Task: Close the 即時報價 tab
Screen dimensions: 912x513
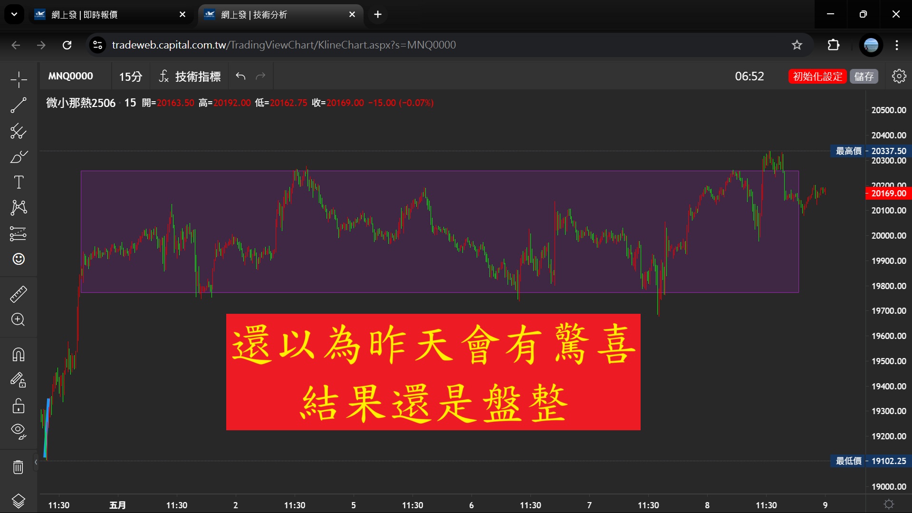Action: tap(182, 15)
